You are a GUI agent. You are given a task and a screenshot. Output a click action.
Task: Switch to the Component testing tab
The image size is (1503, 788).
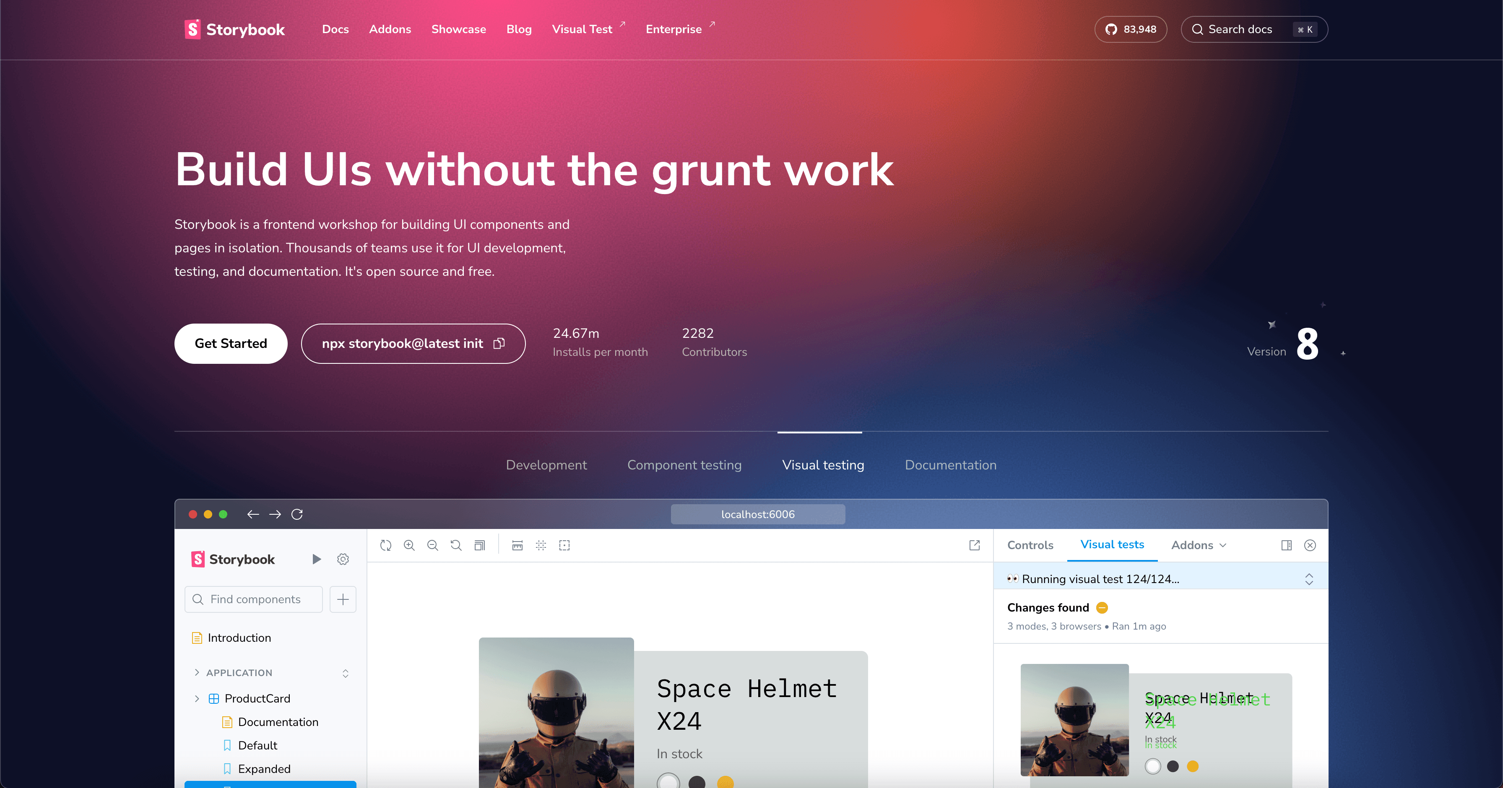click(x=684, y=465)
